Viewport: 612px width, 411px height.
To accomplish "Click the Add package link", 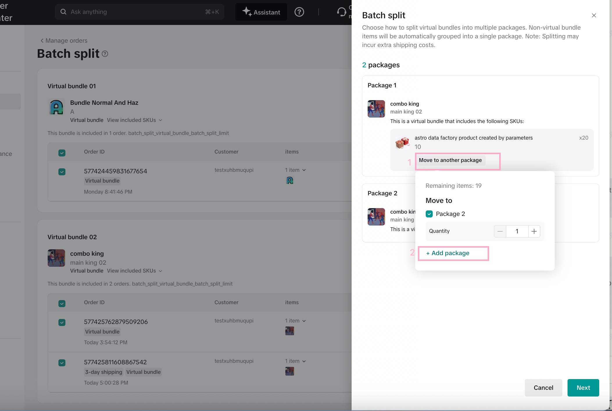I will (x=448, y=253).
